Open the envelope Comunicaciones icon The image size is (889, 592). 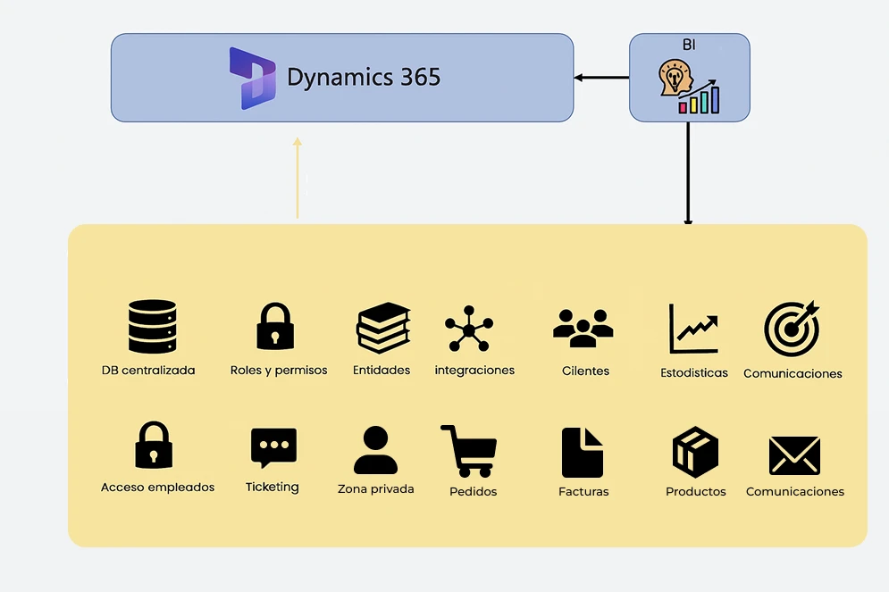(x=794, y=455)
